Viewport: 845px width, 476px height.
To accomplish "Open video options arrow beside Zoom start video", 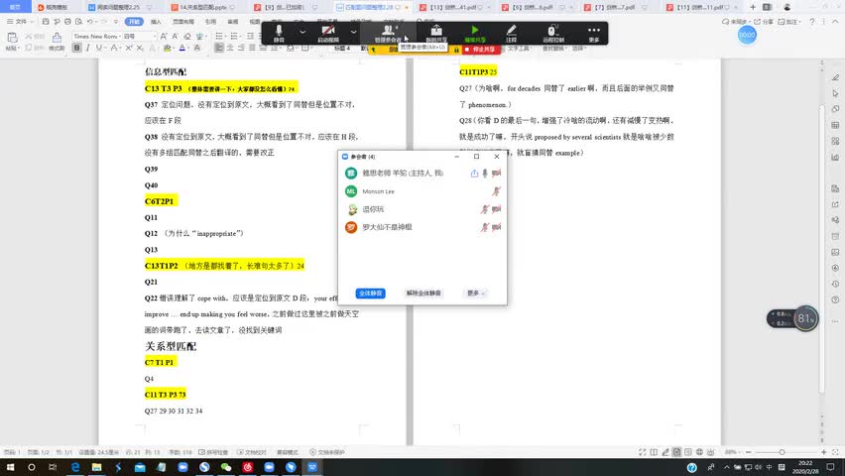I will pos(353,32).
